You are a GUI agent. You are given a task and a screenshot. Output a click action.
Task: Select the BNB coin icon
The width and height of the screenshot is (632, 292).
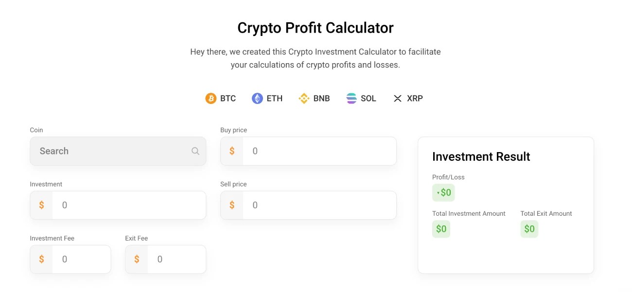point(304,98)
